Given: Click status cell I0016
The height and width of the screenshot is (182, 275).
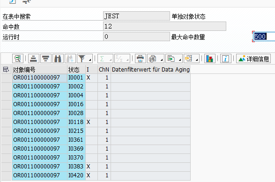Looking at the screenshot, I should [x=76, y=104].
